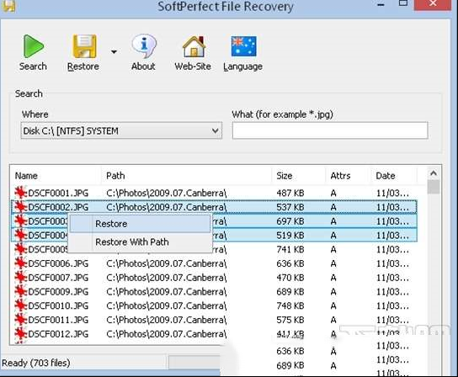Minimize the File Recovery window
This screenshot has height=377, width=458.
[381, 5]
